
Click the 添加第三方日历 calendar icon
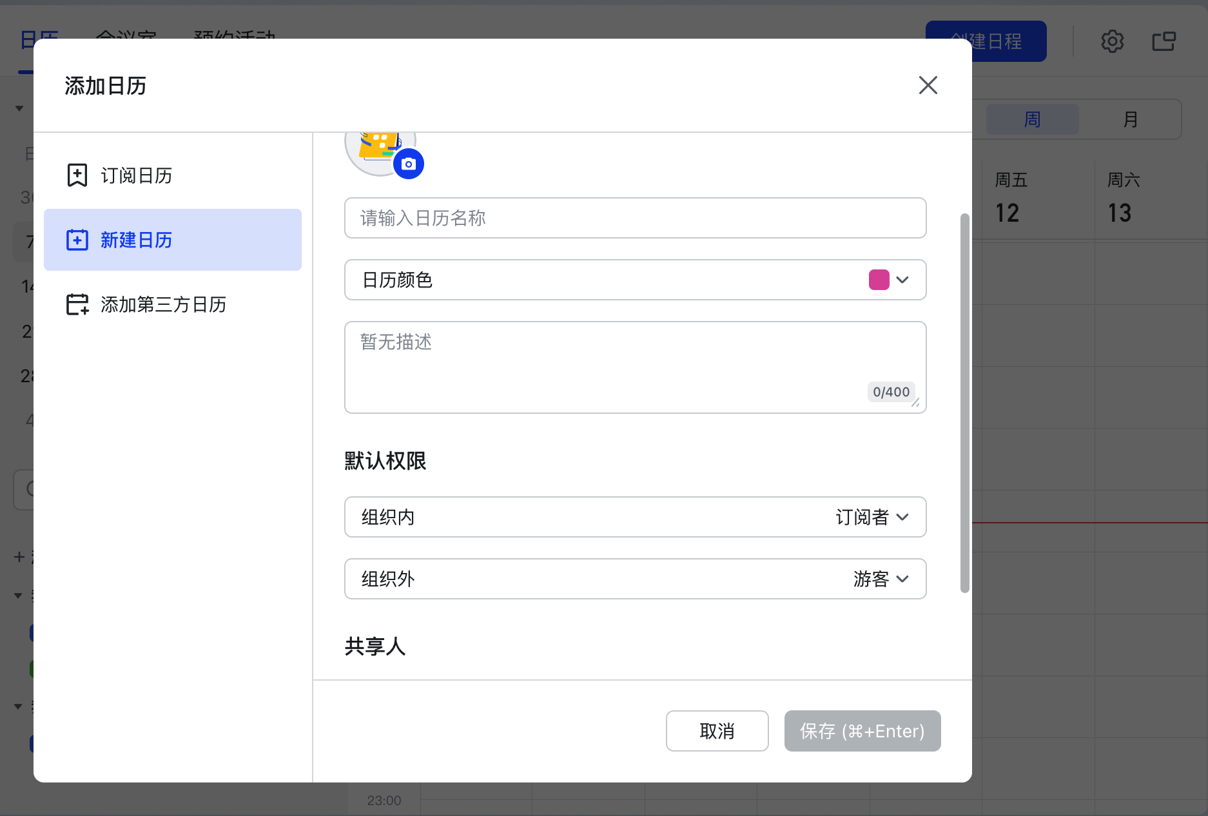point(77,304)
